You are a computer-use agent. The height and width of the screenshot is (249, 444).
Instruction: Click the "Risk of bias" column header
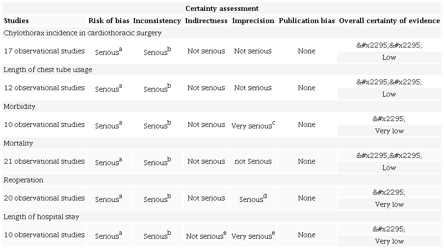point(108,21)
